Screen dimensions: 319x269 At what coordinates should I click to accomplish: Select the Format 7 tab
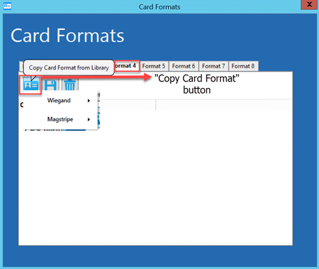[214, 66]
